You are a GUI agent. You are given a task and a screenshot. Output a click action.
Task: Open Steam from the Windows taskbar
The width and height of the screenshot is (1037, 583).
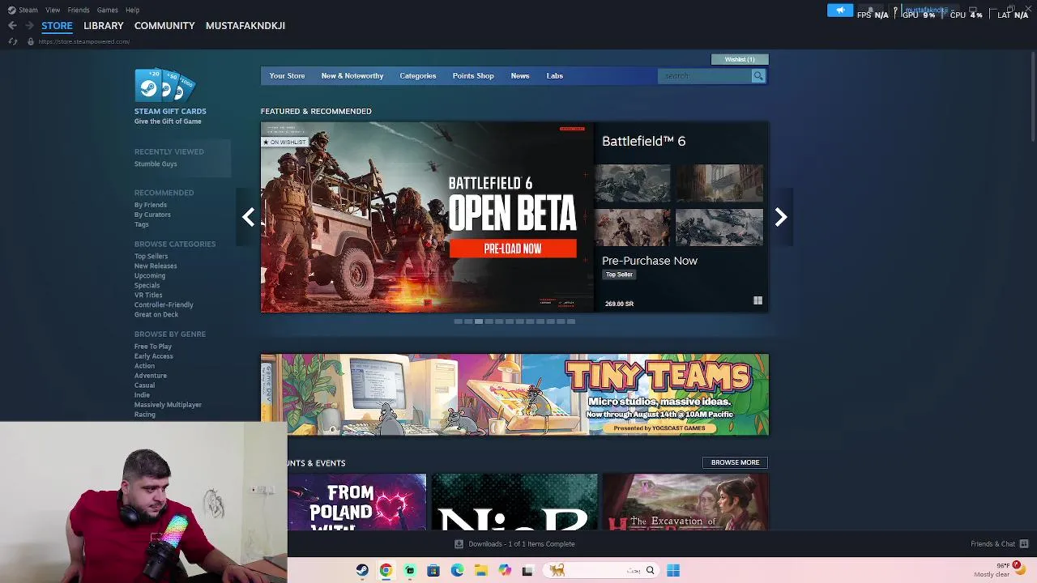362,571
